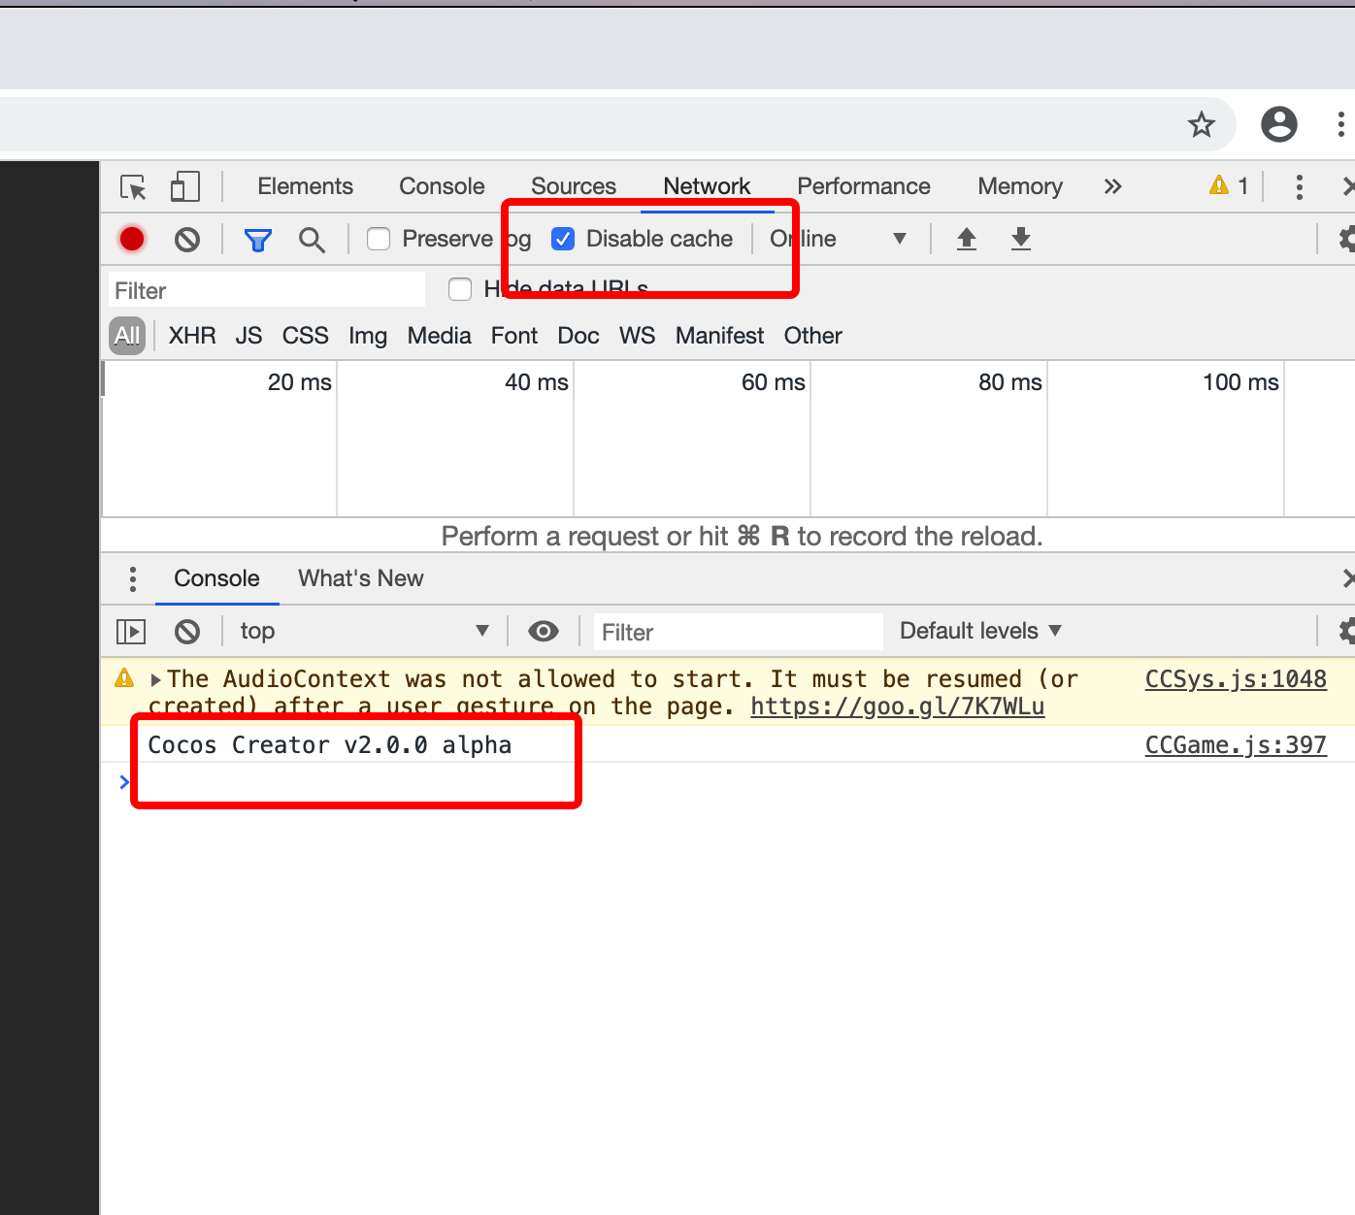Switch to the Elements tab
This screenshot has width=1355, height=1215.
pos(305,186)
